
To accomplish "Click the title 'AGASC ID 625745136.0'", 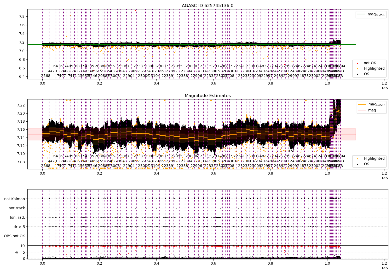I will 208,6.
